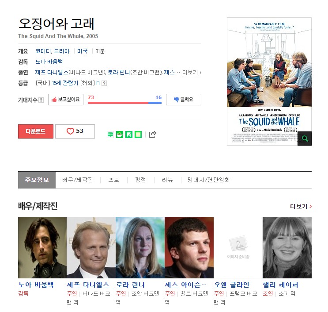The image size is (328, 312).
Task: Share the movie to Naver blog
Action: (110, 135)
